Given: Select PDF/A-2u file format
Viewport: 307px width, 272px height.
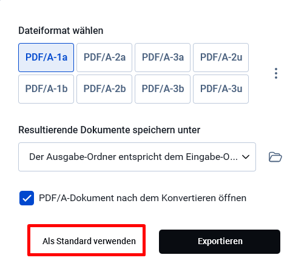Looking at the screenshot, I should [x=221, y=58].
